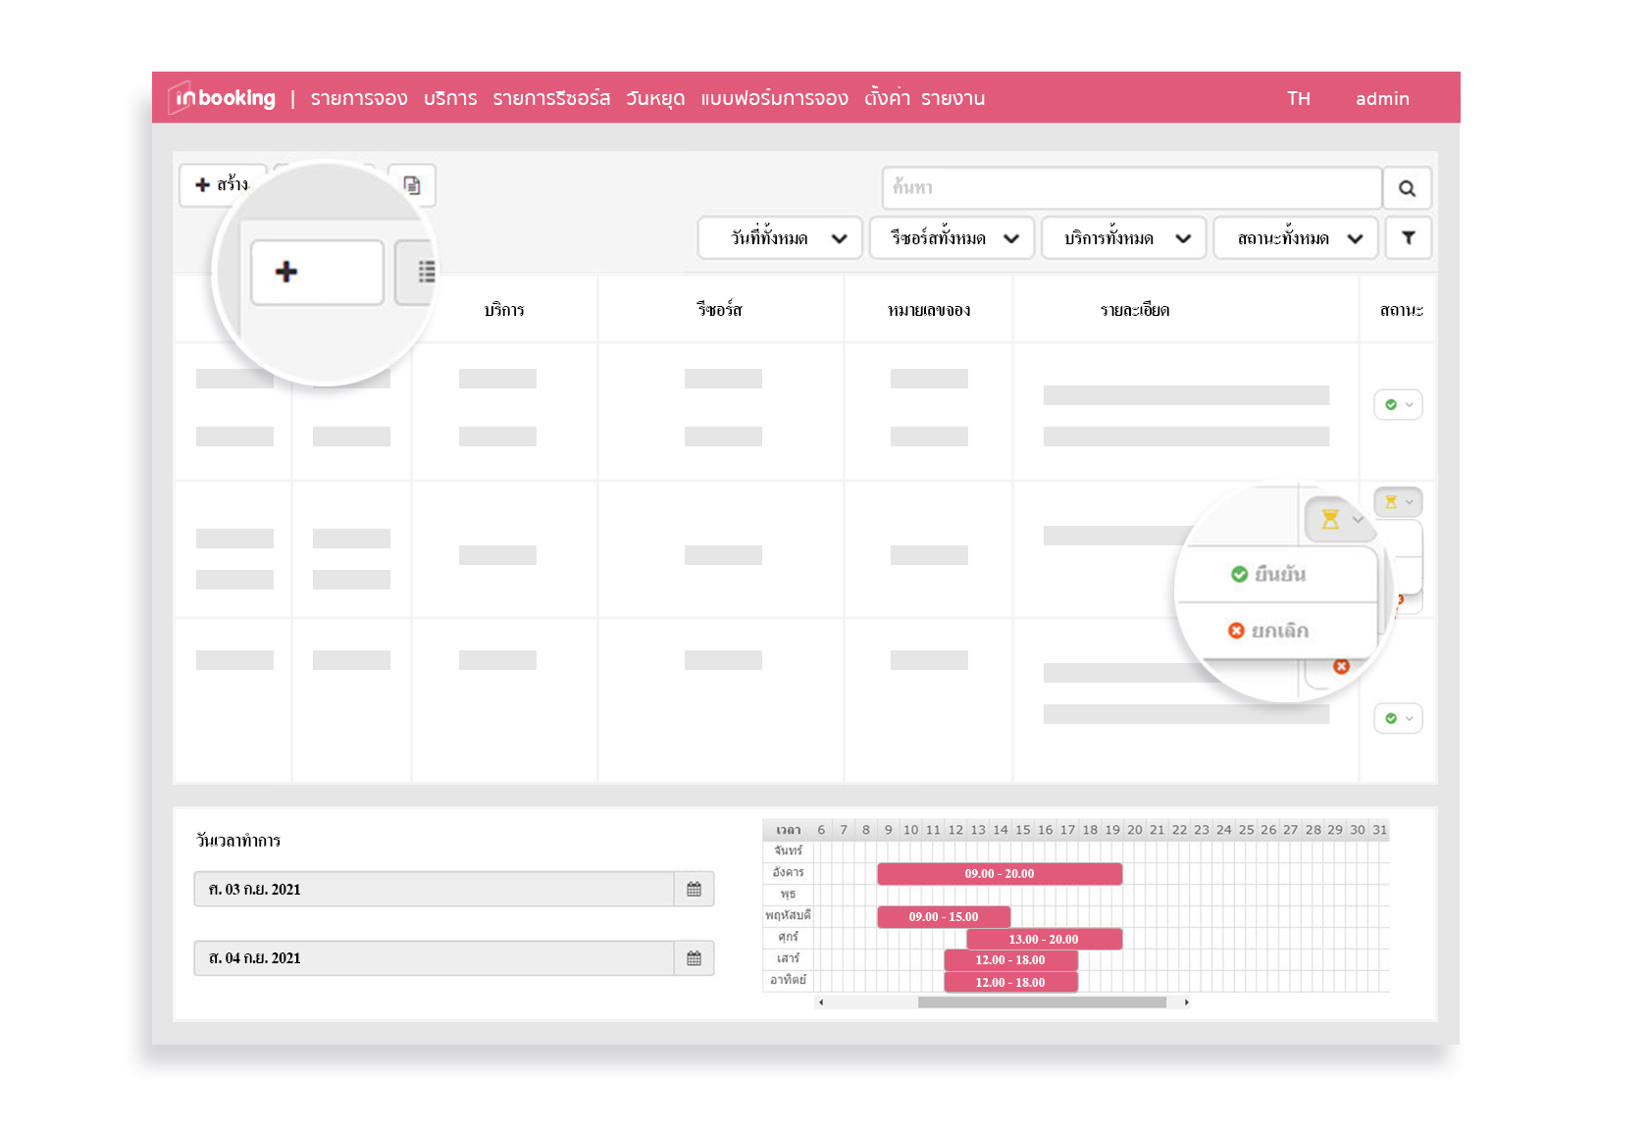
Task: Click the funnel filter icon
Action: 1409,238
